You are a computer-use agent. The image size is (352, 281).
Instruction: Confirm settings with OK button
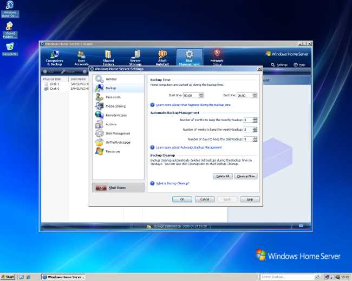(x=182, y=199)
